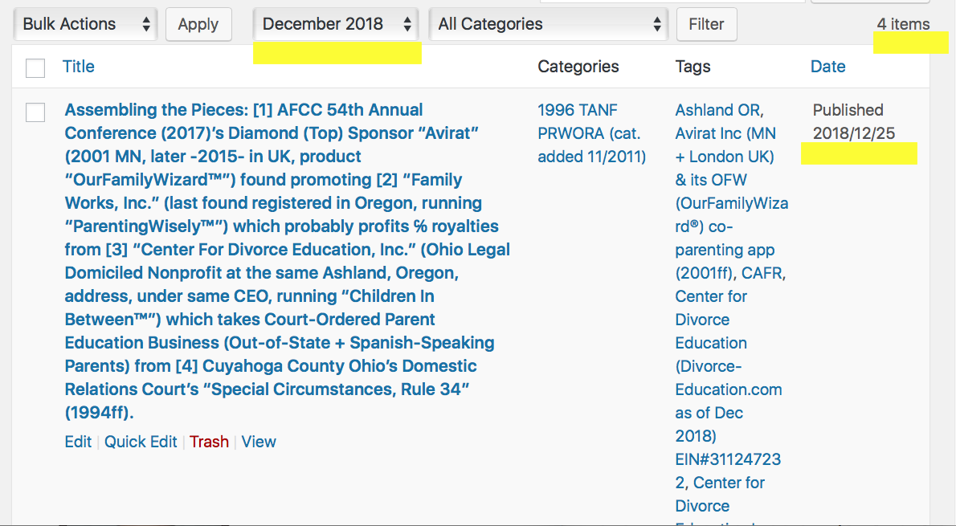Click View under the post title
This screenshot has width=956, height=526.
pyautogui.click(x=259, y=442)
